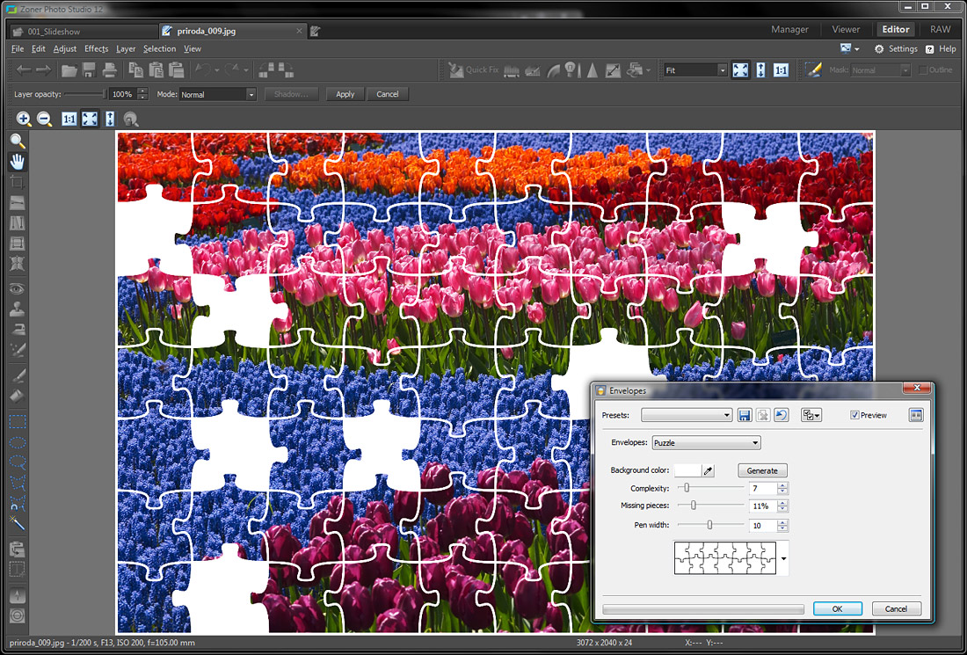Open the Effects menu
Screen dimensions: 967x655
[96, 49]
